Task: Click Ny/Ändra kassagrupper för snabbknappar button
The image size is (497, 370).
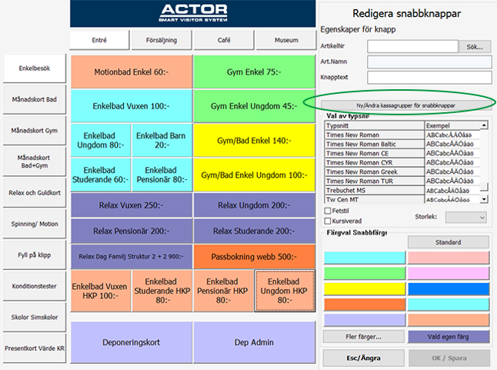Action: [x=405, y=105]
